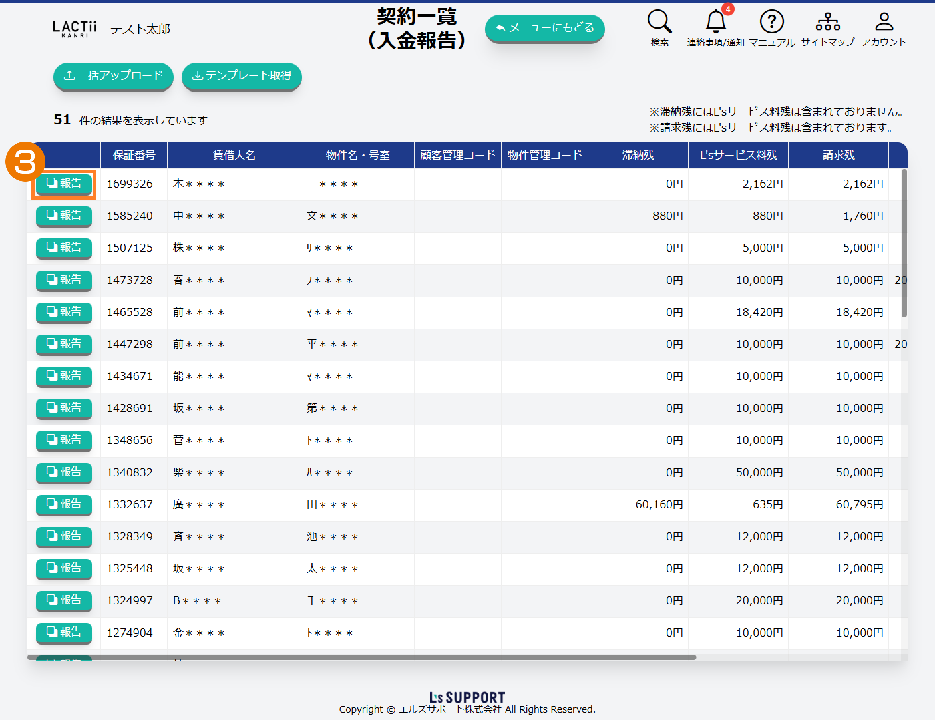Click the 賃借人名 column header
The image size is (935, 720).
pyautogui.click(x=234, y=155)
